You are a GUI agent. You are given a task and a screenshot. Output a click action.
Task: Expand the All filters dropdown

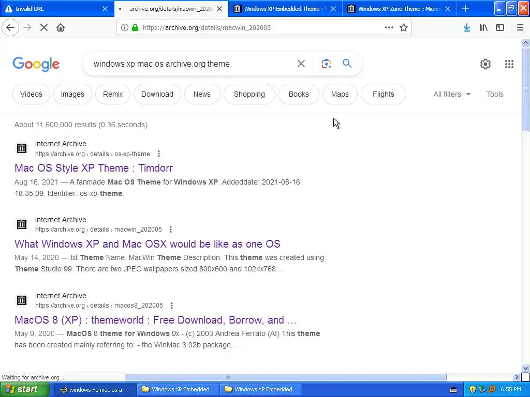point(452,94)
